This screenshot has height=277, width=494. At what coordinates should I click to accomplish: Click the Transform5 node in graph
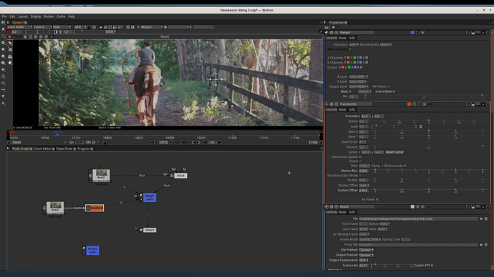pos(95,208)
